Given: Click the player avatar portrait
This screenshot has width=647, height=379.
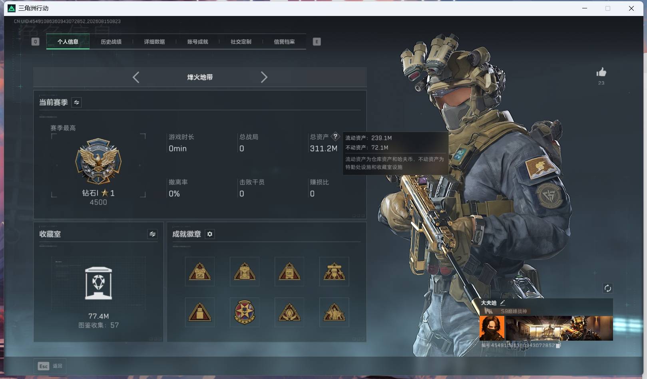Looking at the screenshot, I should 492,328.
